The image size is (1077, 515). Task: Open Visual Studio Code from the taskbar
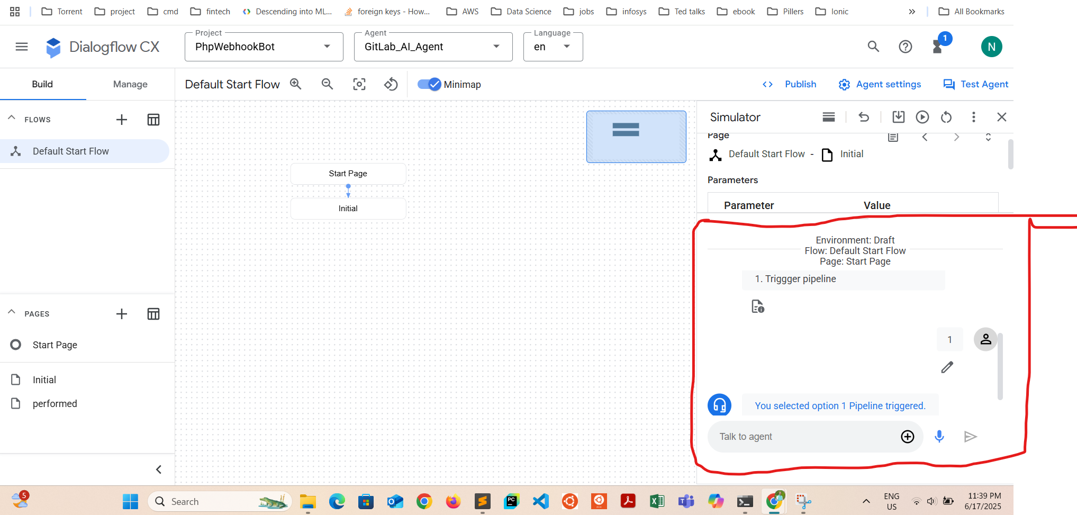tap(541, 501)
